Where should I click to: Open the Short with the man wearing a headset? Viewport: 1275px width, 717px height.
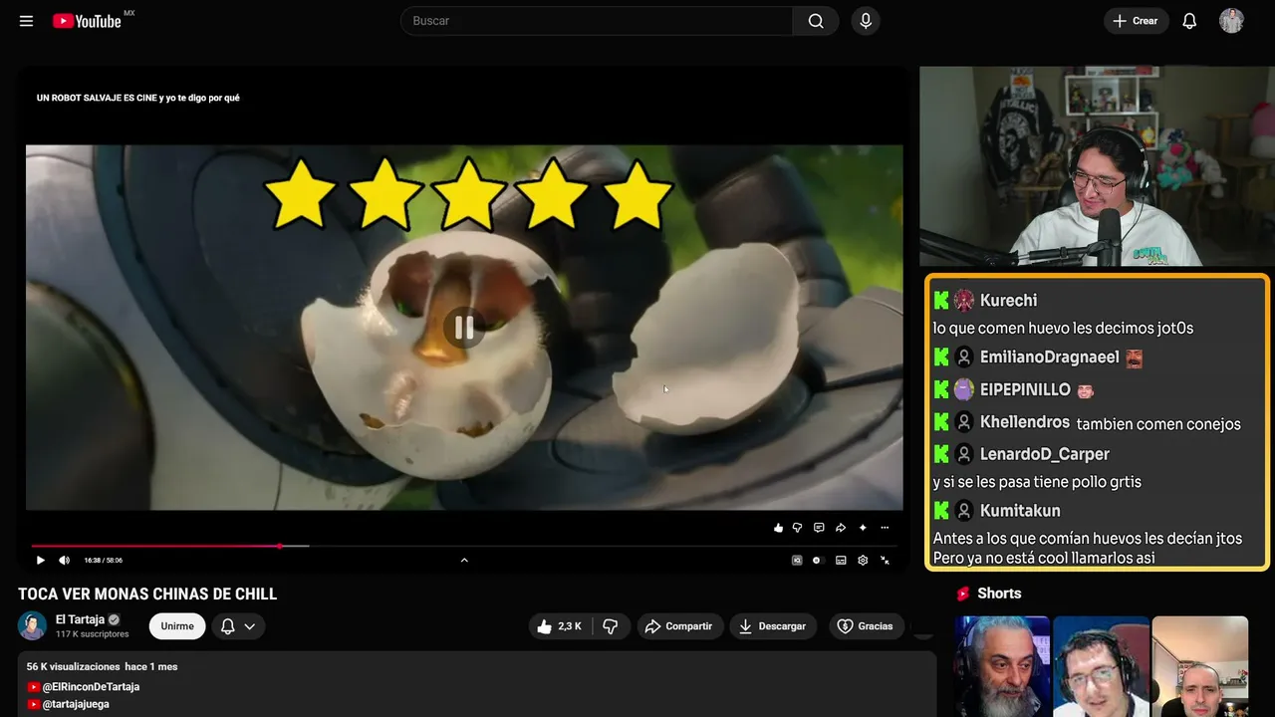(x=1101, y=666)
